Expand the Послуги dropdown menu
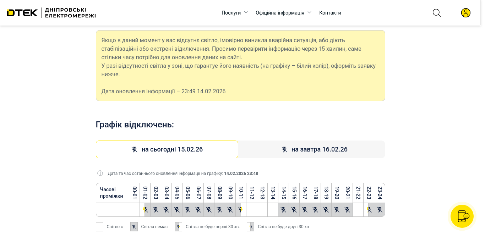 click(231, 13)
